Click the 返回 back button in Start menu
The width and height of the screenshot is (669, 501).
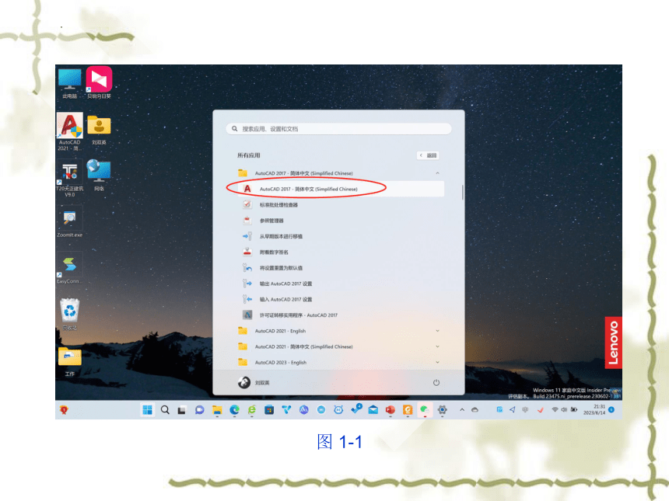(428, 155)
